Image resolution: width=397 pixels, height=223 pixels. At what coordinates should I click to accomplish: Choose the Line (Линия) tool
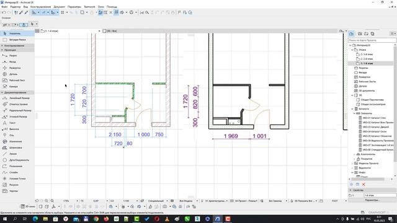17,154
